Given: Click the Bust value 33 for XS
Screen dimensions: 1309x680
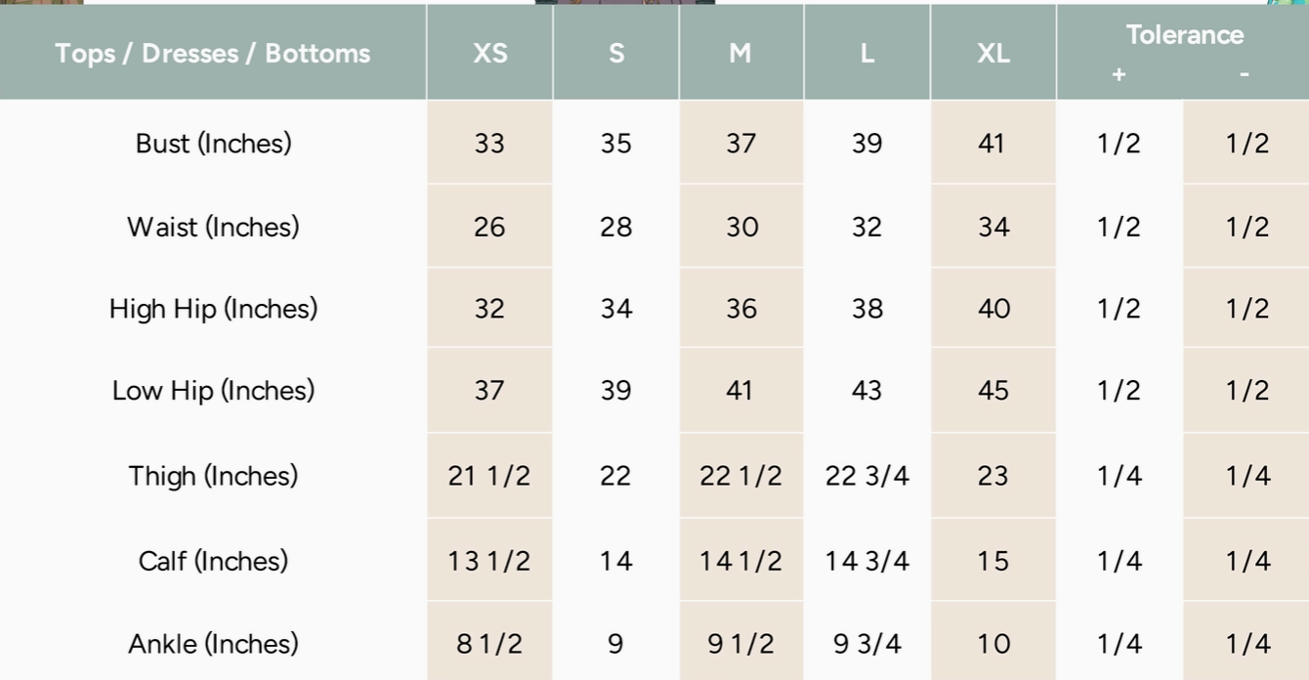Looking at the screenshot, I should tap(489, 144).
